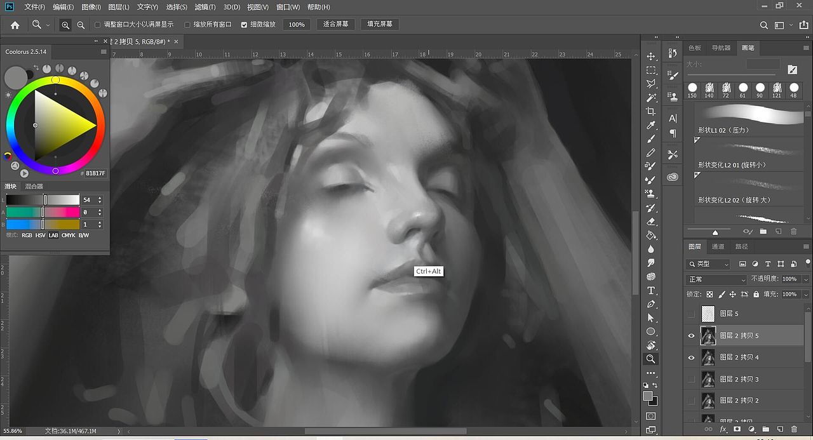This screenshot has height=440, width=813.
Task: Switch to the 导航器 tab
Action: tap(721, 48)
